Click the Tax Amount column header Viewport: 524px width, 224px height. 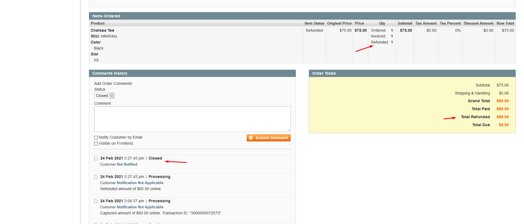point(426,23)
